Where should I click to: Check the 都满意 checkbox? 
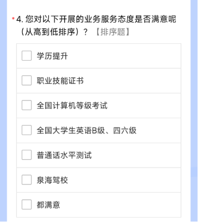point(26,205)
